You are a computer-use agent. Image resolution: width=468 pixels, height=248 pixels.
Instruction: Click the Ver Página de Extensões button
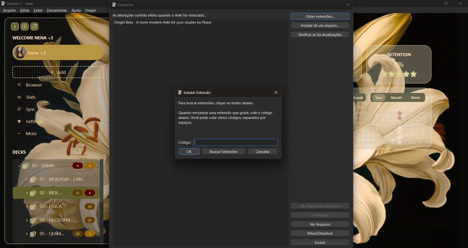point(320,206)
